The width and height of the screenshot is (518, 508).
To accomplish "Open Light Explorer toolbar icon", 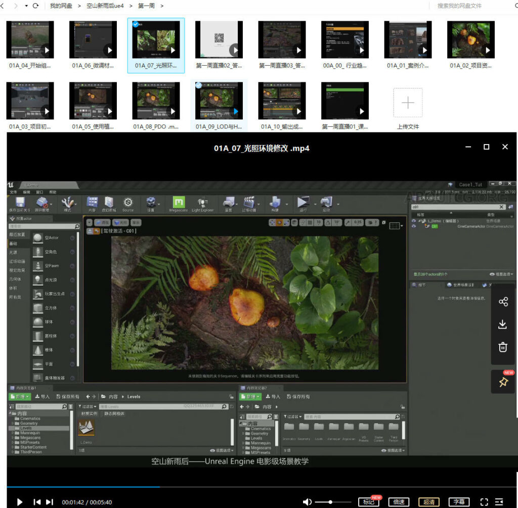I will [202, 204].
